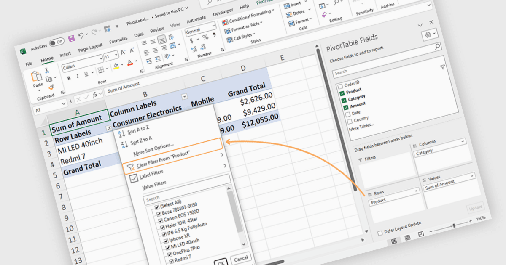The height and width of the screenshot is (265, 506).
Task: Click the Percent Style icon
Action: 205,37
